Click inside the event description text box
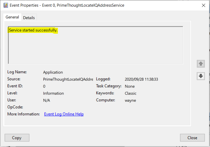 pyautogui.click(x=95, y=48)
